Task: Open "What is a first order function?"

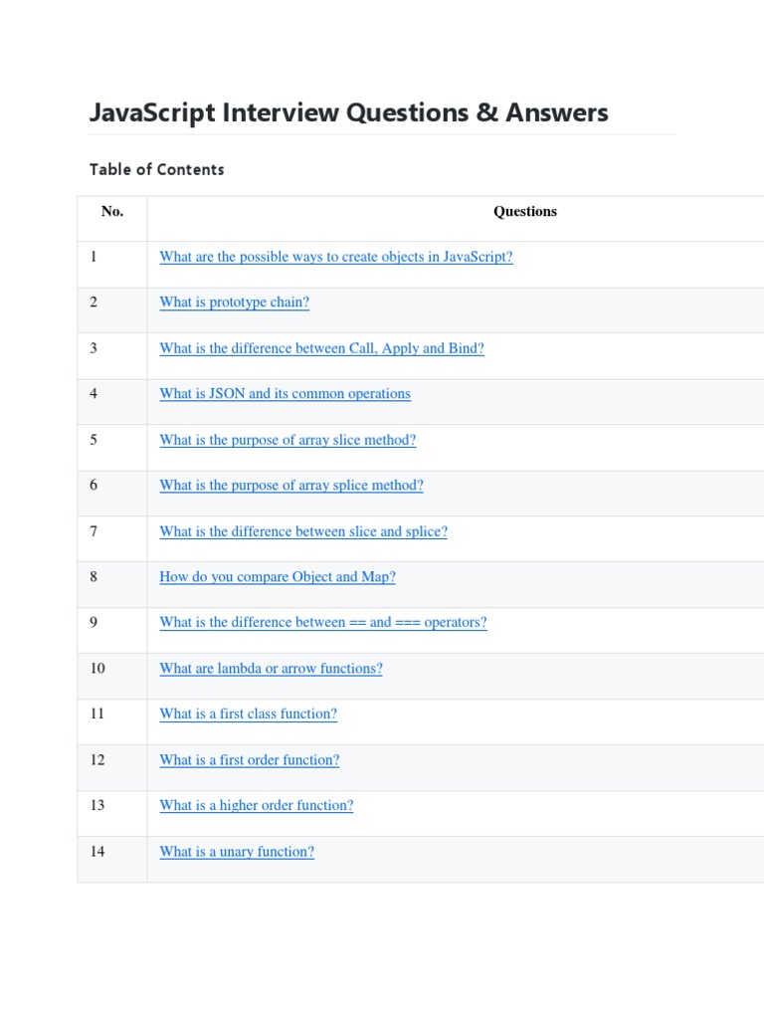Action: (x=250, y=760)
